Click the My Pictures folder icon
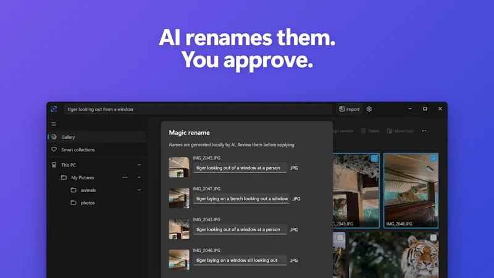Image resolution: width=494 pixels, height=278 pixels. 64,177
